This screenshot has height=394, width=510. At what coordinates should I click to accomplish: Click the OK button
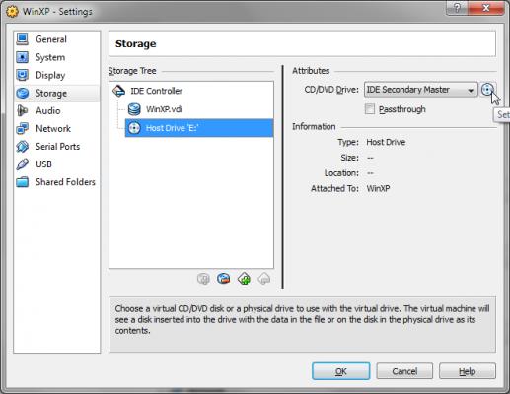(340, 371)
